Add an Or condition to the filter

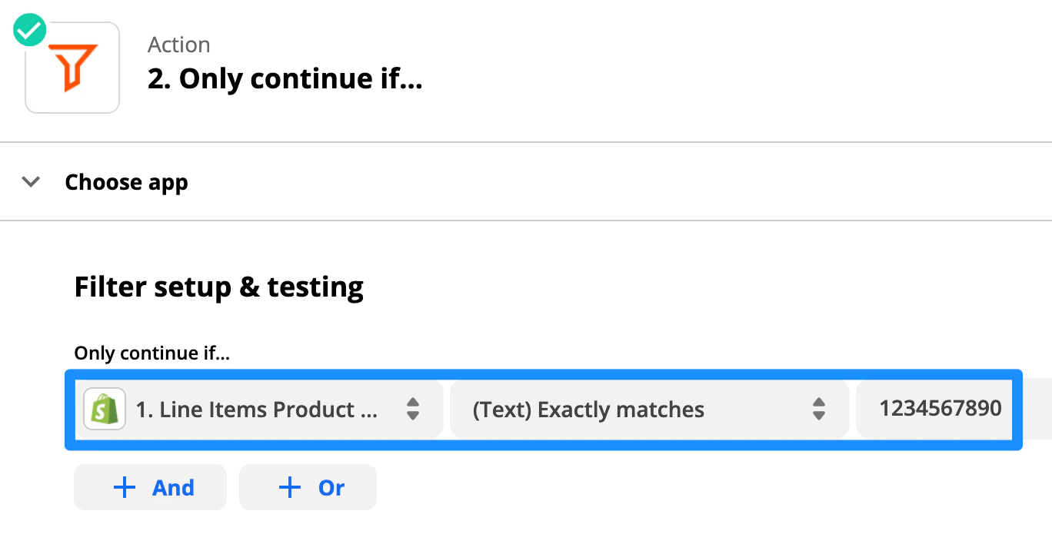pyautogui.click(x=308, y=487)
